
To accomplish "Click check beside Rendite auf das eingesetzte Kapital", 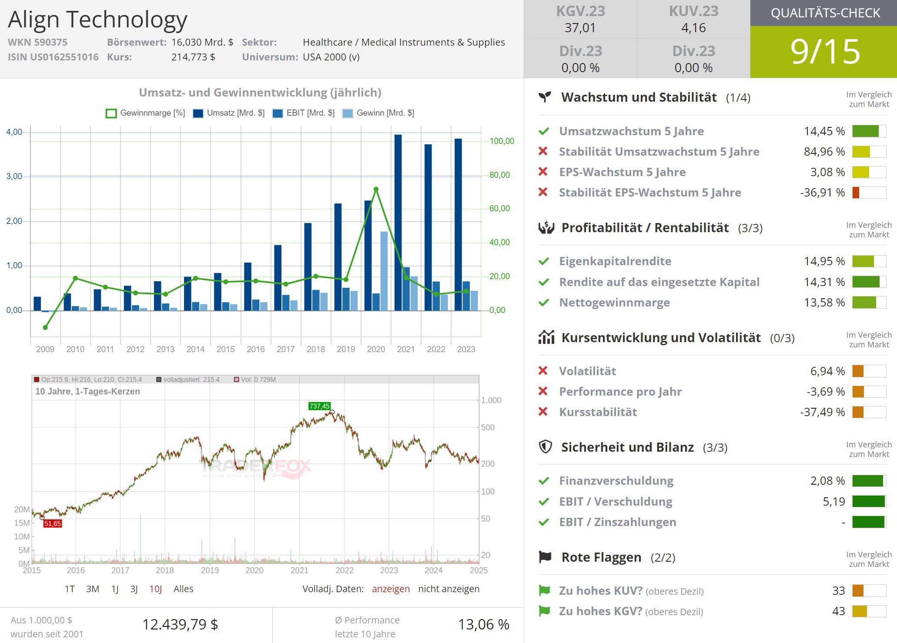I will pyautogui.click(x=543, y=282).
